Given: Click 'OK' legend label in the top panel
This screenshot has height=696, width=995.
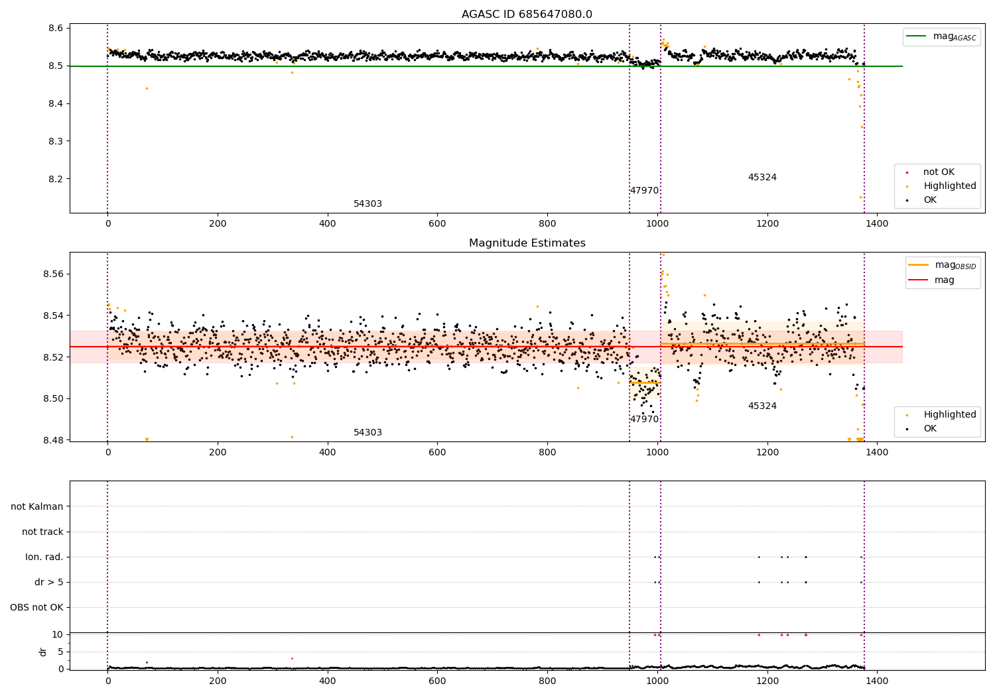Looking at the screenshot, I should pyautogui.click(x=930, y=200).
